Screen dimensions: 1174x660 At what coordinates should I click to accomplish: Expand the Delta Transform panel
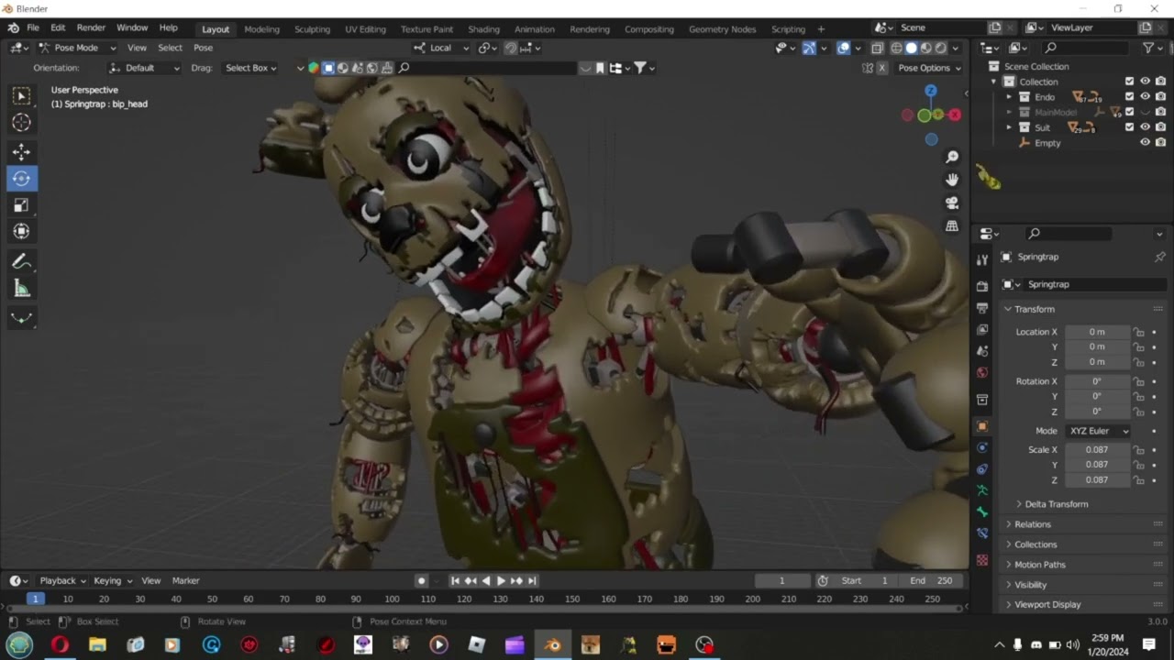pyautogui.click(x=1057, y=504)
